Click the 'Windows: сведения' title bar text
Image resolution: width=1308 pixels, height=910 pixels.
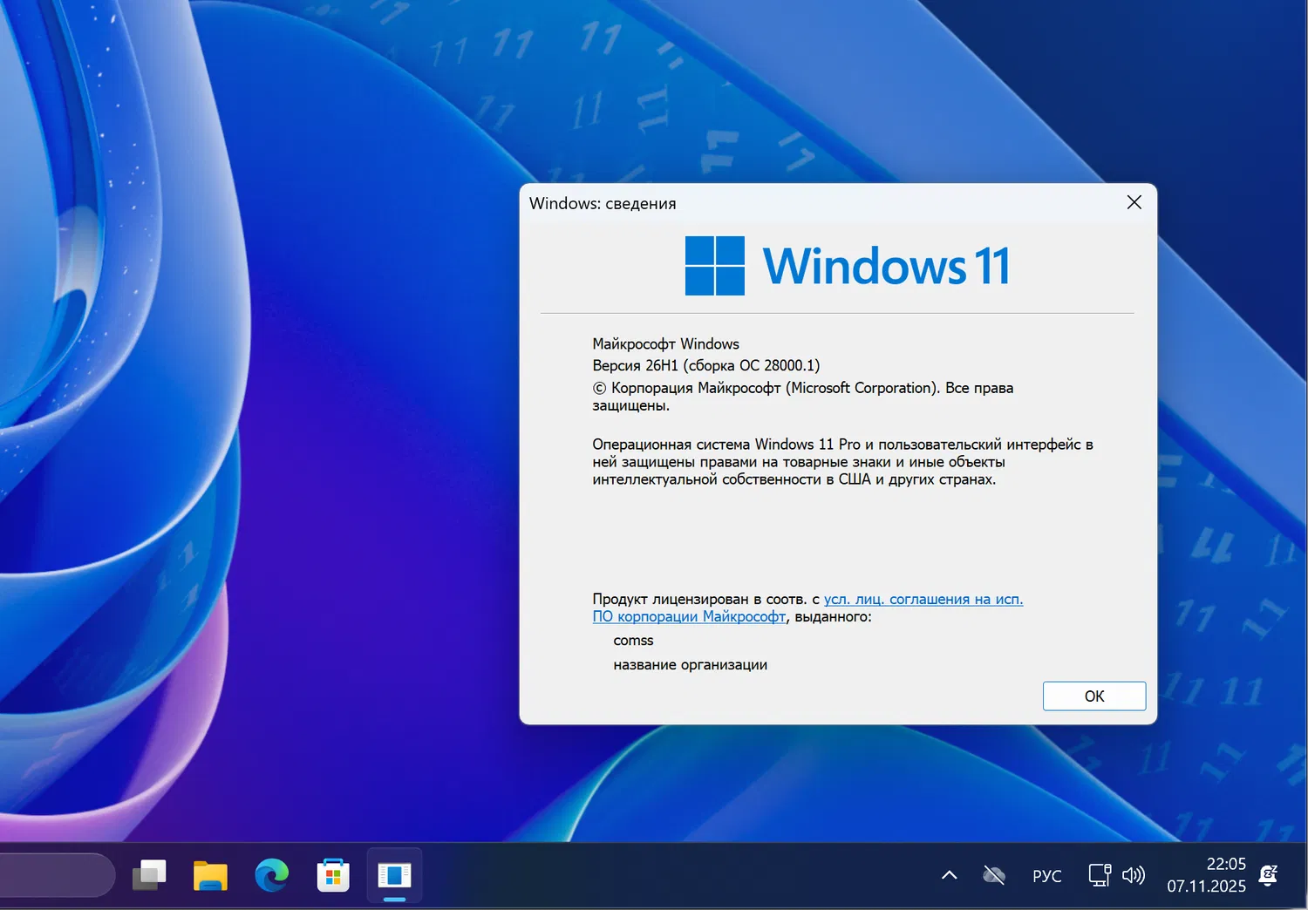point(603,203)
